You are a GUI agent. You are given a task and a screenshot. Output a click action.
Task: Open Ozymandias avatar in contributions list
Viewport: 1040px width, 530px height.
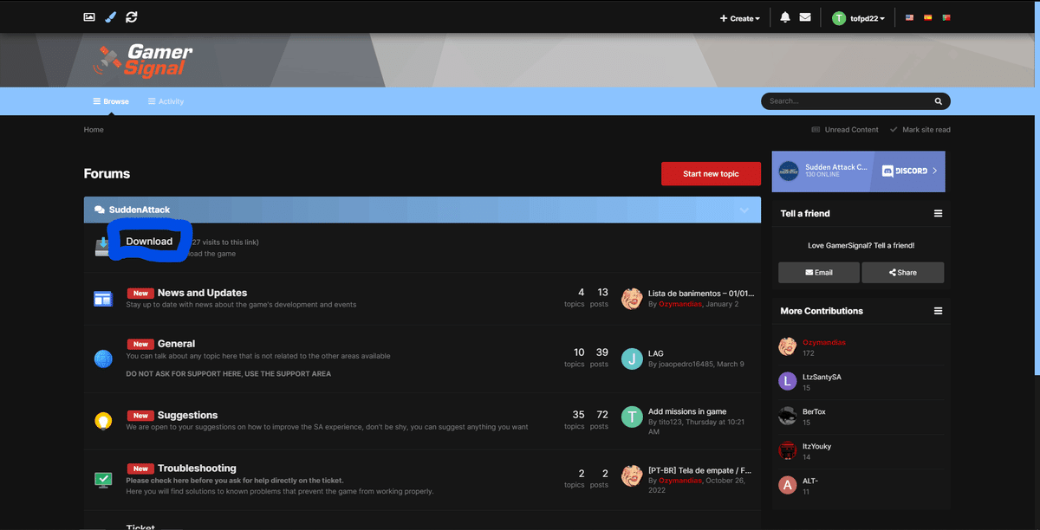click(x=787, y=347)
